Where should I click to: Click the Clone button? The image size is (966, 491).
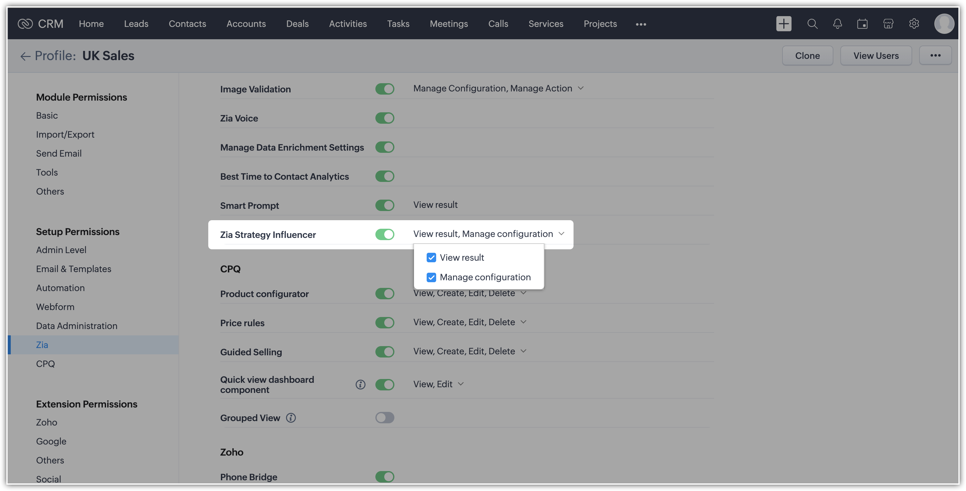coord(807,55)
